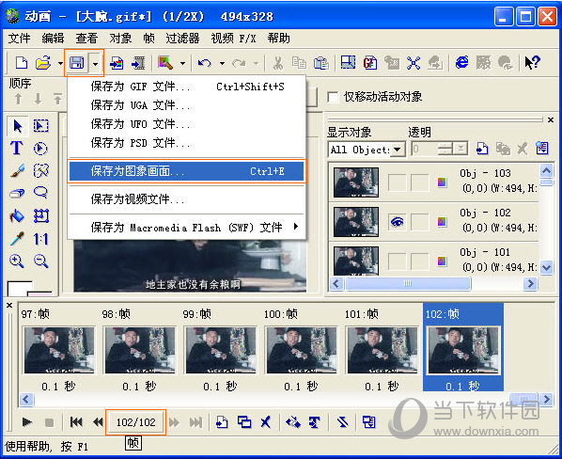Click the Save floppy disk icon

(77, 63)
